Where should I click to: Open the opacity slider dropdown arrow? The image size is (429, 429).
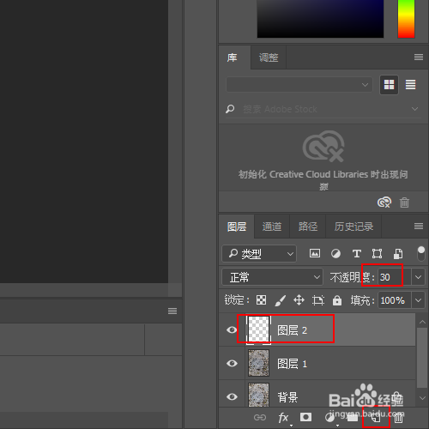point(418,277)
